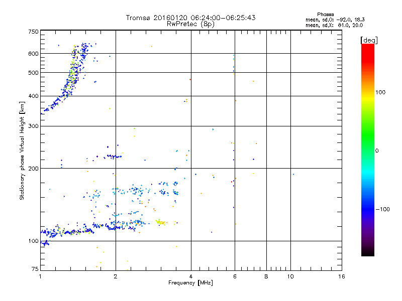The image size is (402, 301).
Task: Click the '600' y-axis tick label
Action: [33, 54]
